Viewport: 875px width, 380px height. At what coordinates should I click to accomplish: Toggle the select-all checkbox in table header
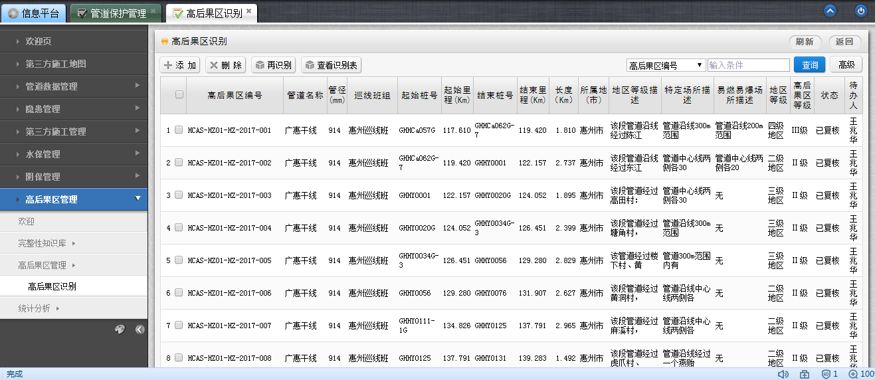(x=179, y=95)
